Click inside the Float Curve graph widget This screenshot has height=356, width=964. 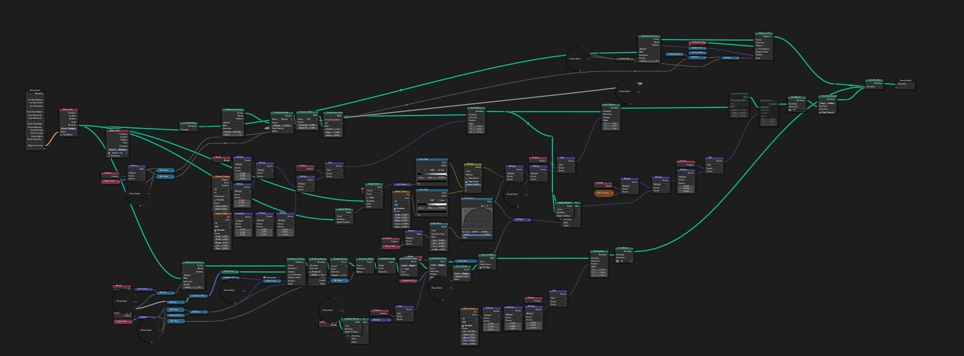pyautogui.click(x=476, y=219)
